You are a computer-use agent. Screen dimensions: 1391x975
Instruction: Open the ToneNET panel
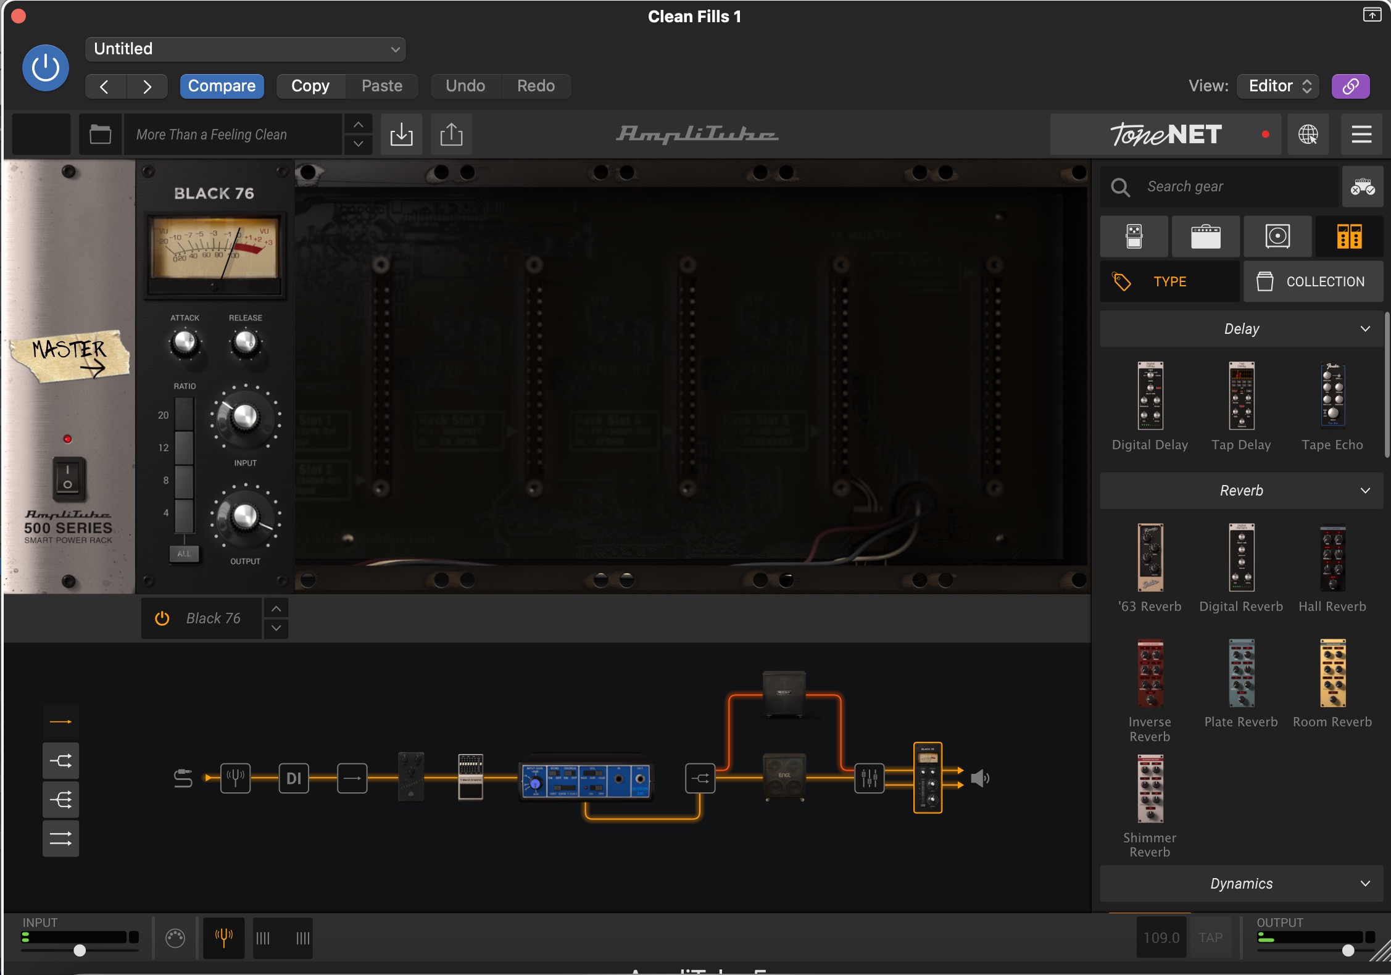tap(1166, 134)
